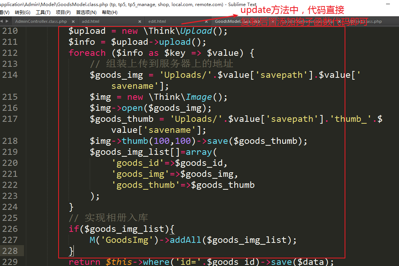Switch to the AdminController.class.php tab

(41, 22)
